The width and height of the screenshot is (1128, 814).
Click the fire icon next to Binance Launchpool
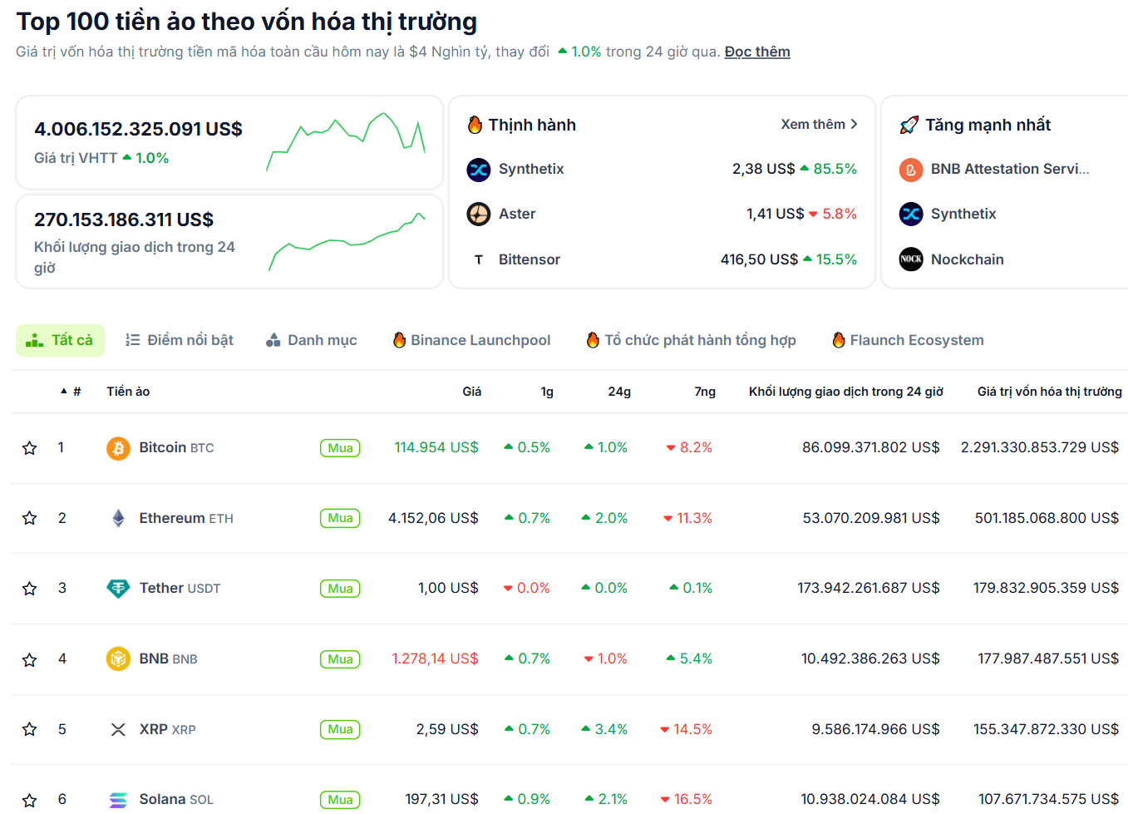[x=397, y=340]
